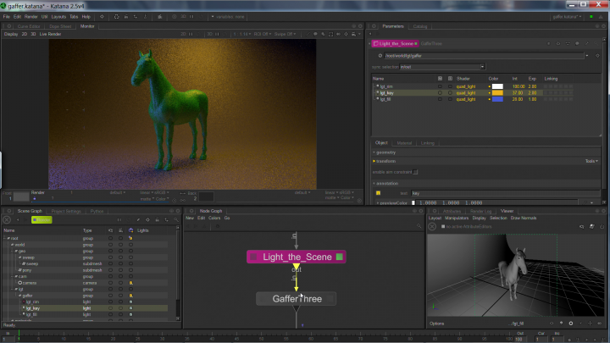This screenshot has width=610, height=343.
Task: Toggle the enable aim constraint checkbox
Action: pyautogui.click(x=414, y=171)
